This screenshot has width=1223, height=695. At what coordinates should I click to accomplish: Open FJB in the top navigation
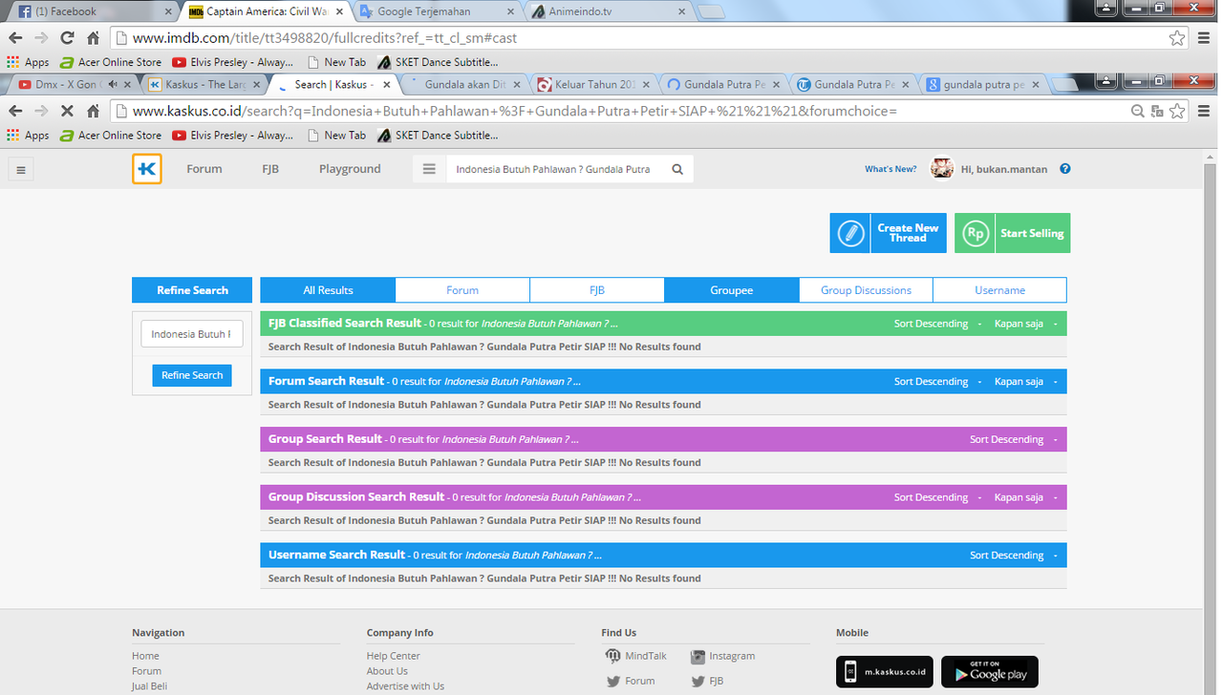[270, 169]
